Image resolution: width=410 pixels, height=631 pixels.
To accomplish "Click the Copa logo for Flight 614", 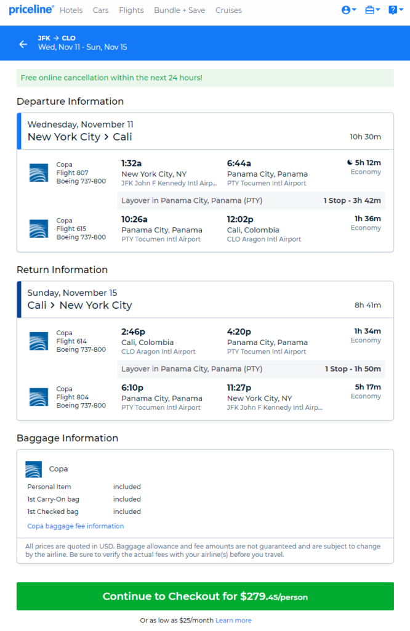I will [x=39, y=341].
